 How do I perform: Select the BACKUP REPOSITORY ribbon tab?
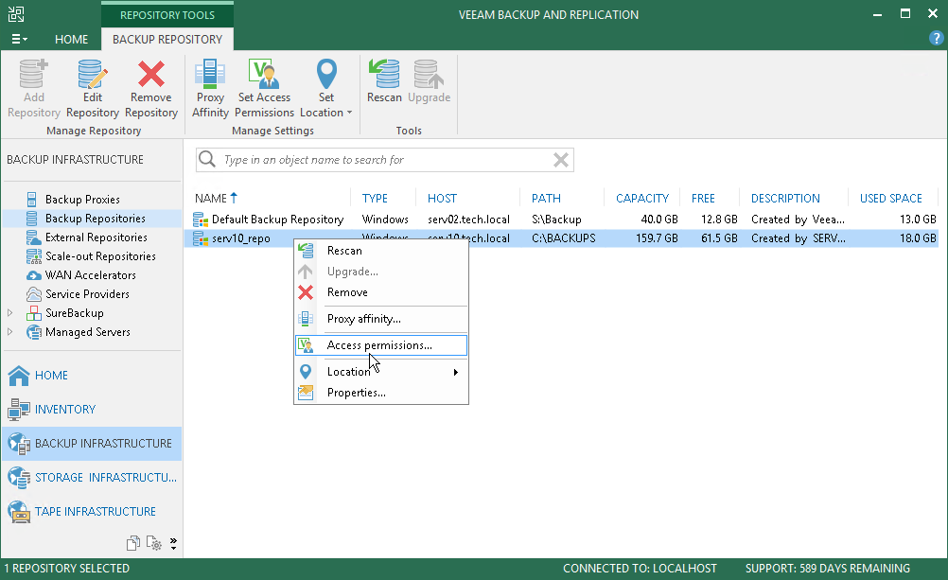click(167, 40)
